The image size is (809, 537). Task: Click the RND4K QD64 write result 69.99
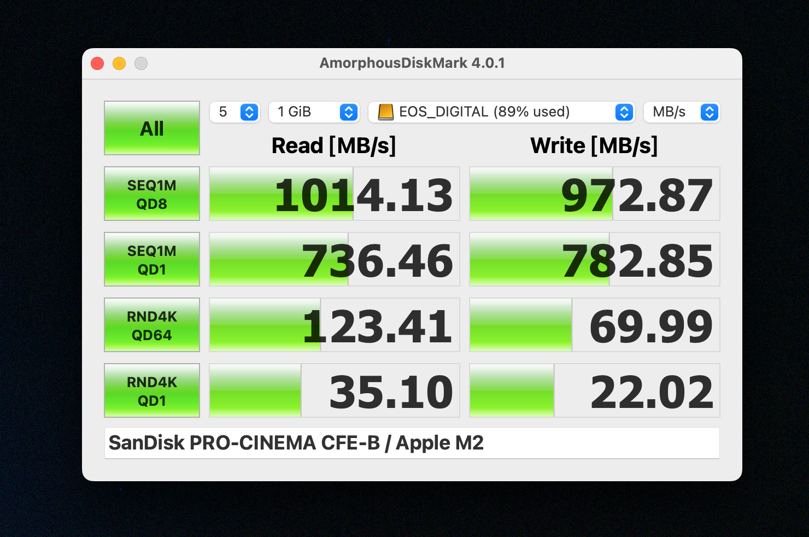(595, 325)
